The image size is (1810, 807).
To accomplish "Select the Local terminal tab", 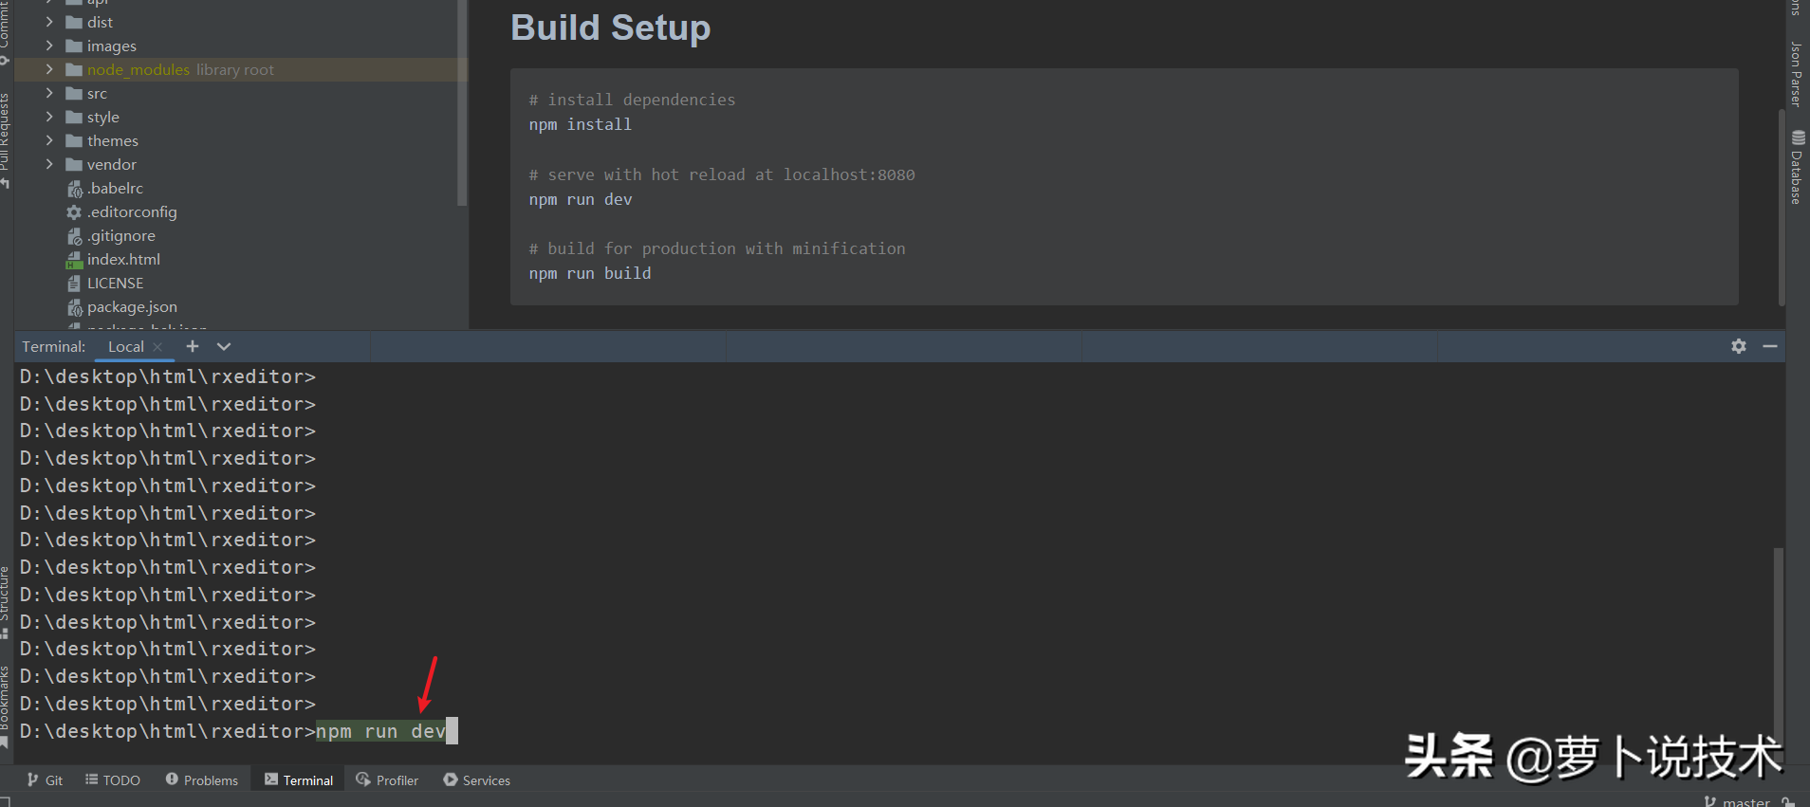I will (x=125, y=347).
